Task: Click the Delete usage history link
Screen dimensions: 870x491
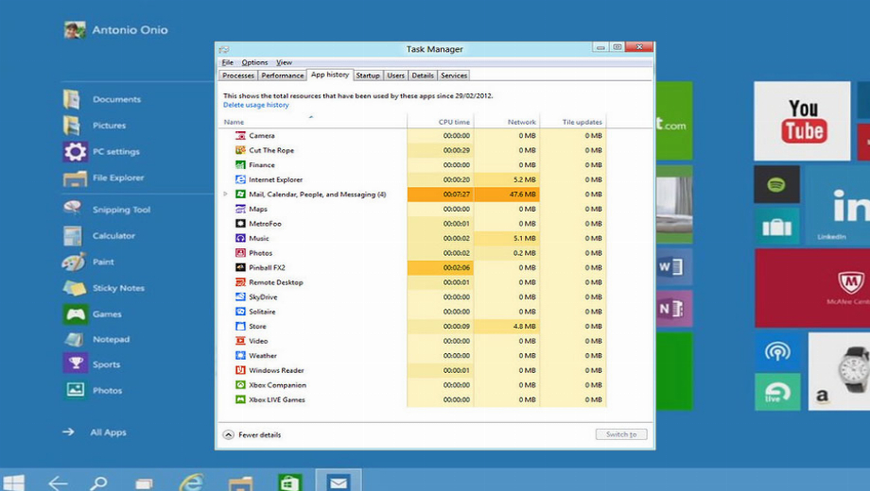Action: 255,105
